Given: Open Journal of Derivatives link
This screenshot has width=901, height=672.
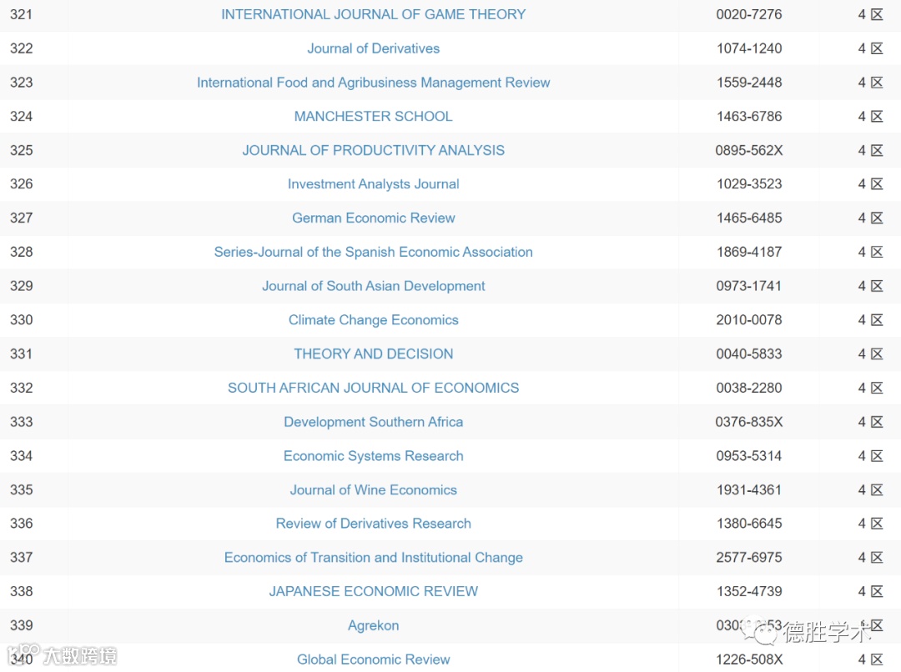Looking at the screenshot, I should [x=374, y=48].
